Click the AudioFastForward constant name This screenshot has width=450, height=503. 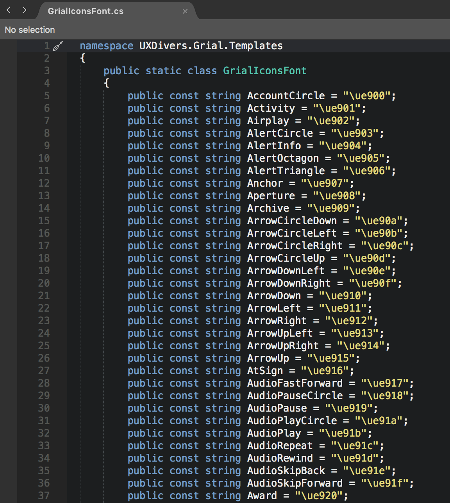coord(295,383)
